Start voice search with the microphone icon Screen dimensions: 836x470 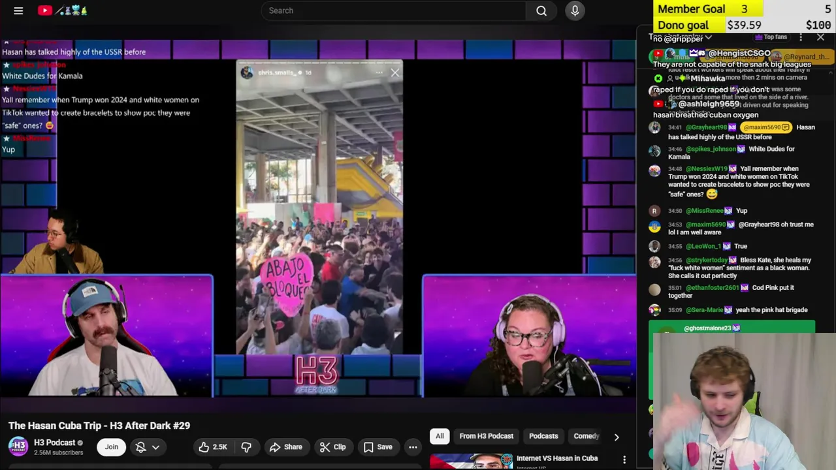tap(575, 10)
